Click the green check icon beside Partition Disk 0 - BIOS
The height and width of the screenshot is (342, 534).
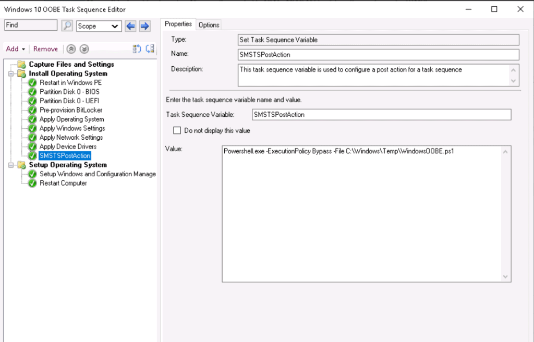point(32,92)
